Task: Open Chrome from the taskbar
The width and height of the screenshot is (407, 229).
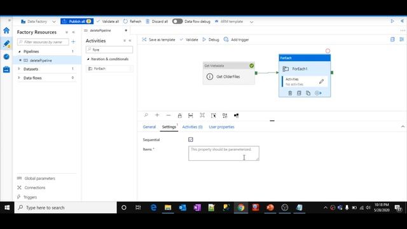Action: [241, 207]
